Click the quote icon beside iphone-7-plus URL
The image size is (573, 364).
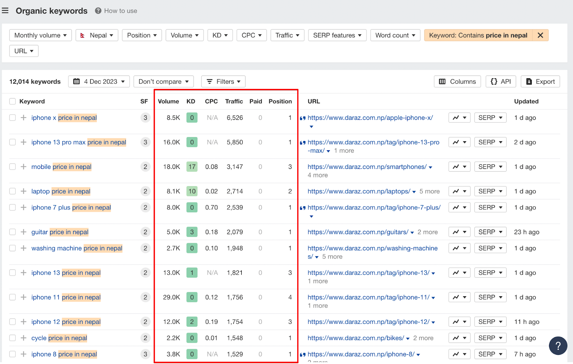click(303, 208)
